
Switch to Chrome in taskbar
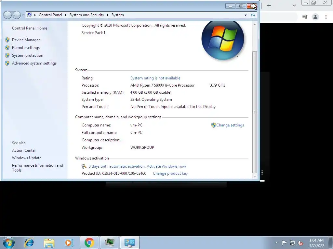89,243
